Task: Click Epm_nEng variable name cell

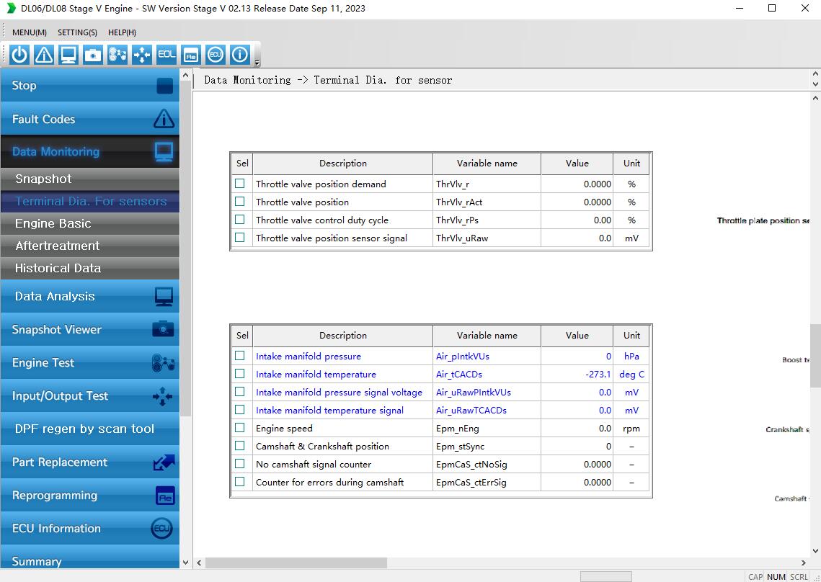Action: (487, 429)
